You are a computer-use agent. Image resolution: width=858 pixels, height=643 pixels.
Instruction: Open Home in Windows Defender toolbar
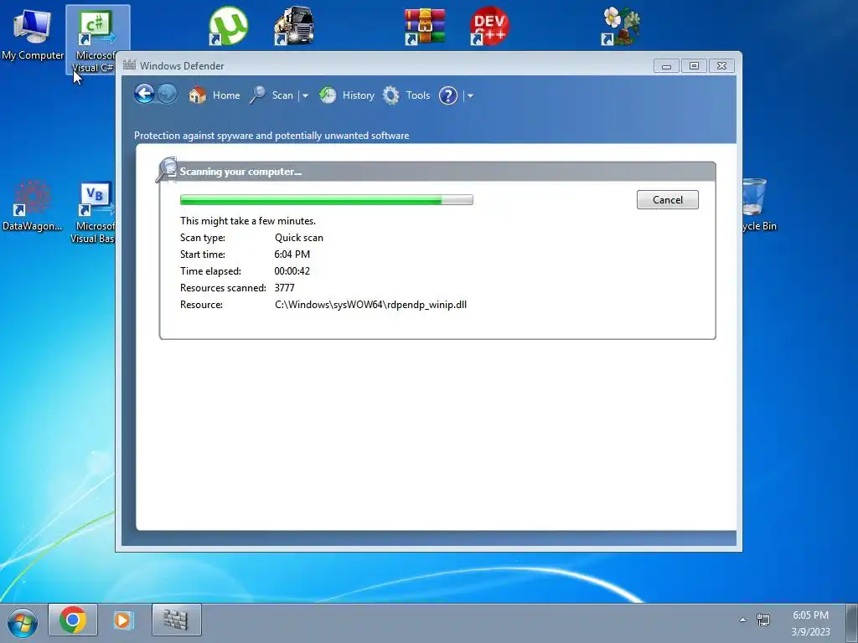point(226,95)
